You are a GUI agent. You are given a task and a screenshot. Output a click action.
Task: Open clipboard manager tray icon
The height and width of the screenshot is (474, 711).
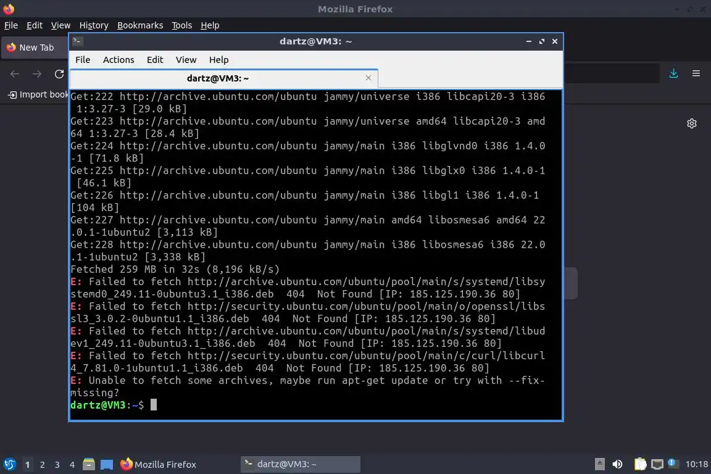(640, 464)
